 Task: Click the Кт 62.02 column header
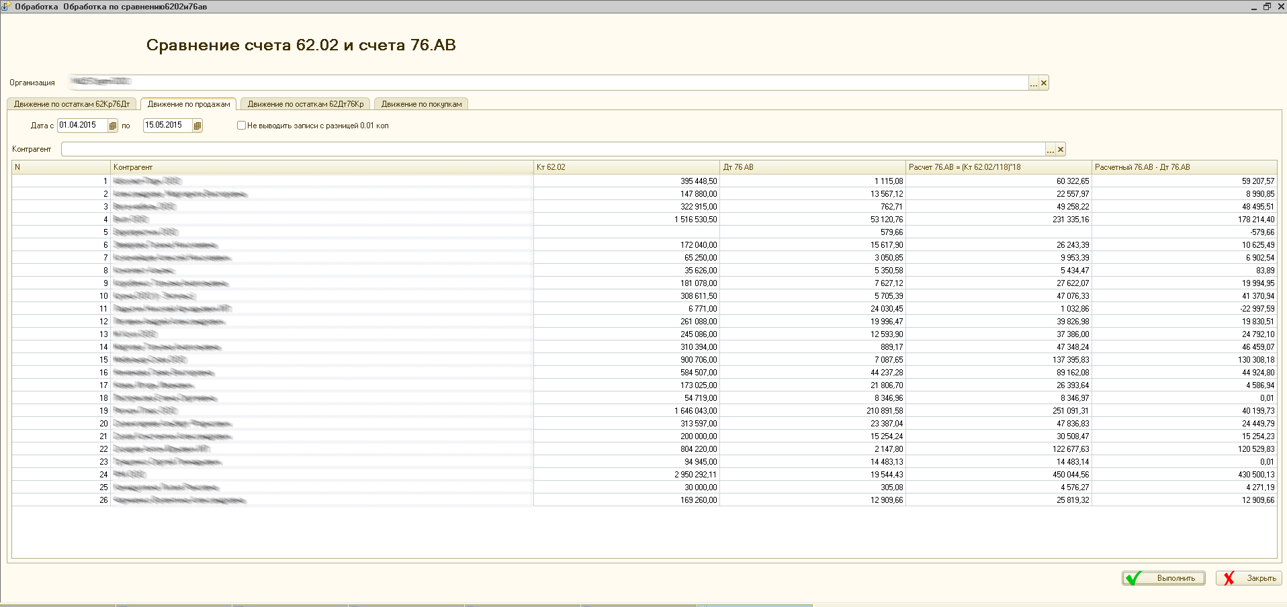627,167
